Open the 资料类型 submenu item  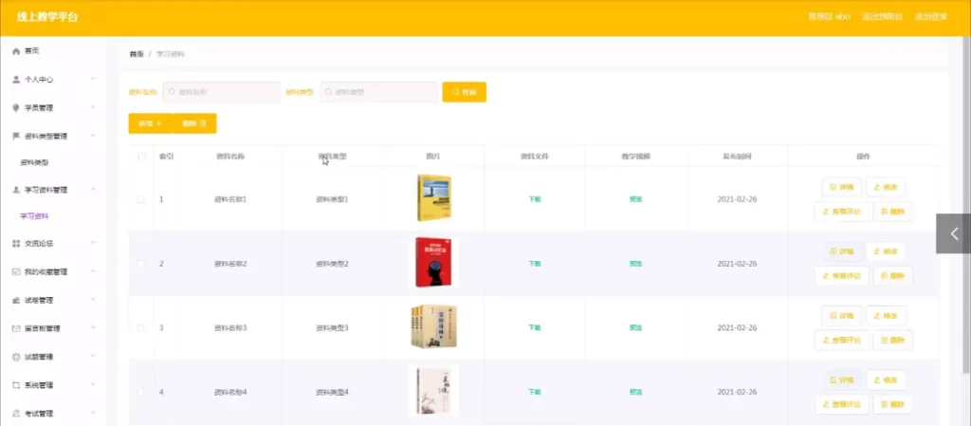[35, 163]
